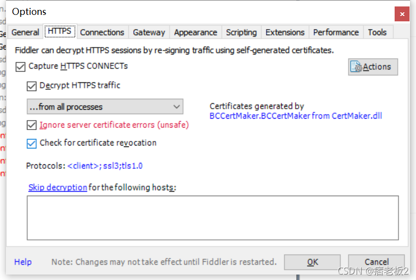Toggle Check for certificate revocation
This screenshot has height=280, width=416.
click(32, 143)
